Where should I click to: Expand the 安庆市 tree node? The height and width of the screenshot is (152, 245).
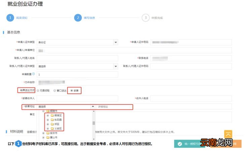[43, 133]
